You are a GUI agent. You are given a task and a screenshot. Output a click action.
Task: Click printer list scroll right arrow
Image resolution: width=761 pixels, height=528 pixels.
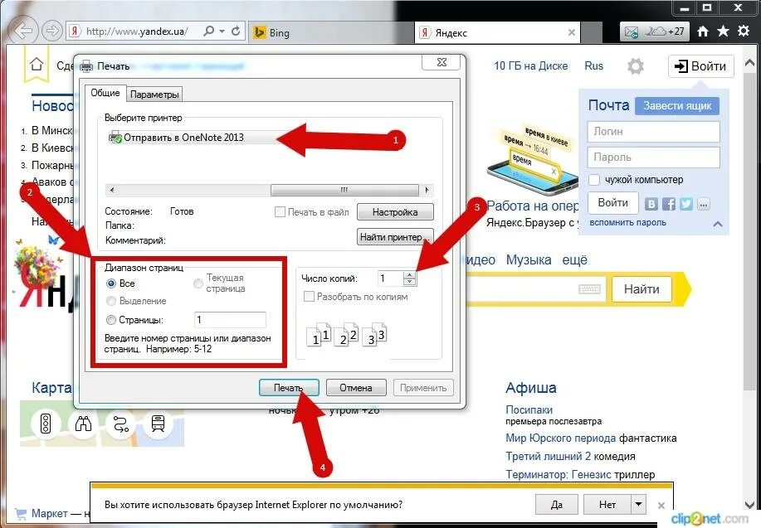click(427, 190)
